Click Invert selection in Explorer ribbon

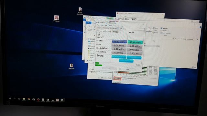165,33
